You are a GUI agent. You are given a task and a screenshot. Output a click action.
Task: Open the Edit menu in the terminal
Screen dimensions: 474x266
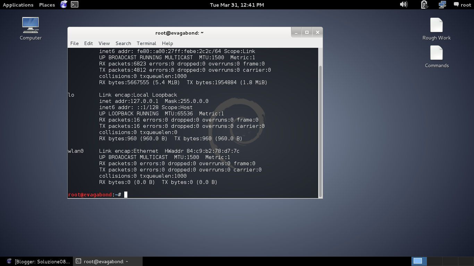point(88,43)
